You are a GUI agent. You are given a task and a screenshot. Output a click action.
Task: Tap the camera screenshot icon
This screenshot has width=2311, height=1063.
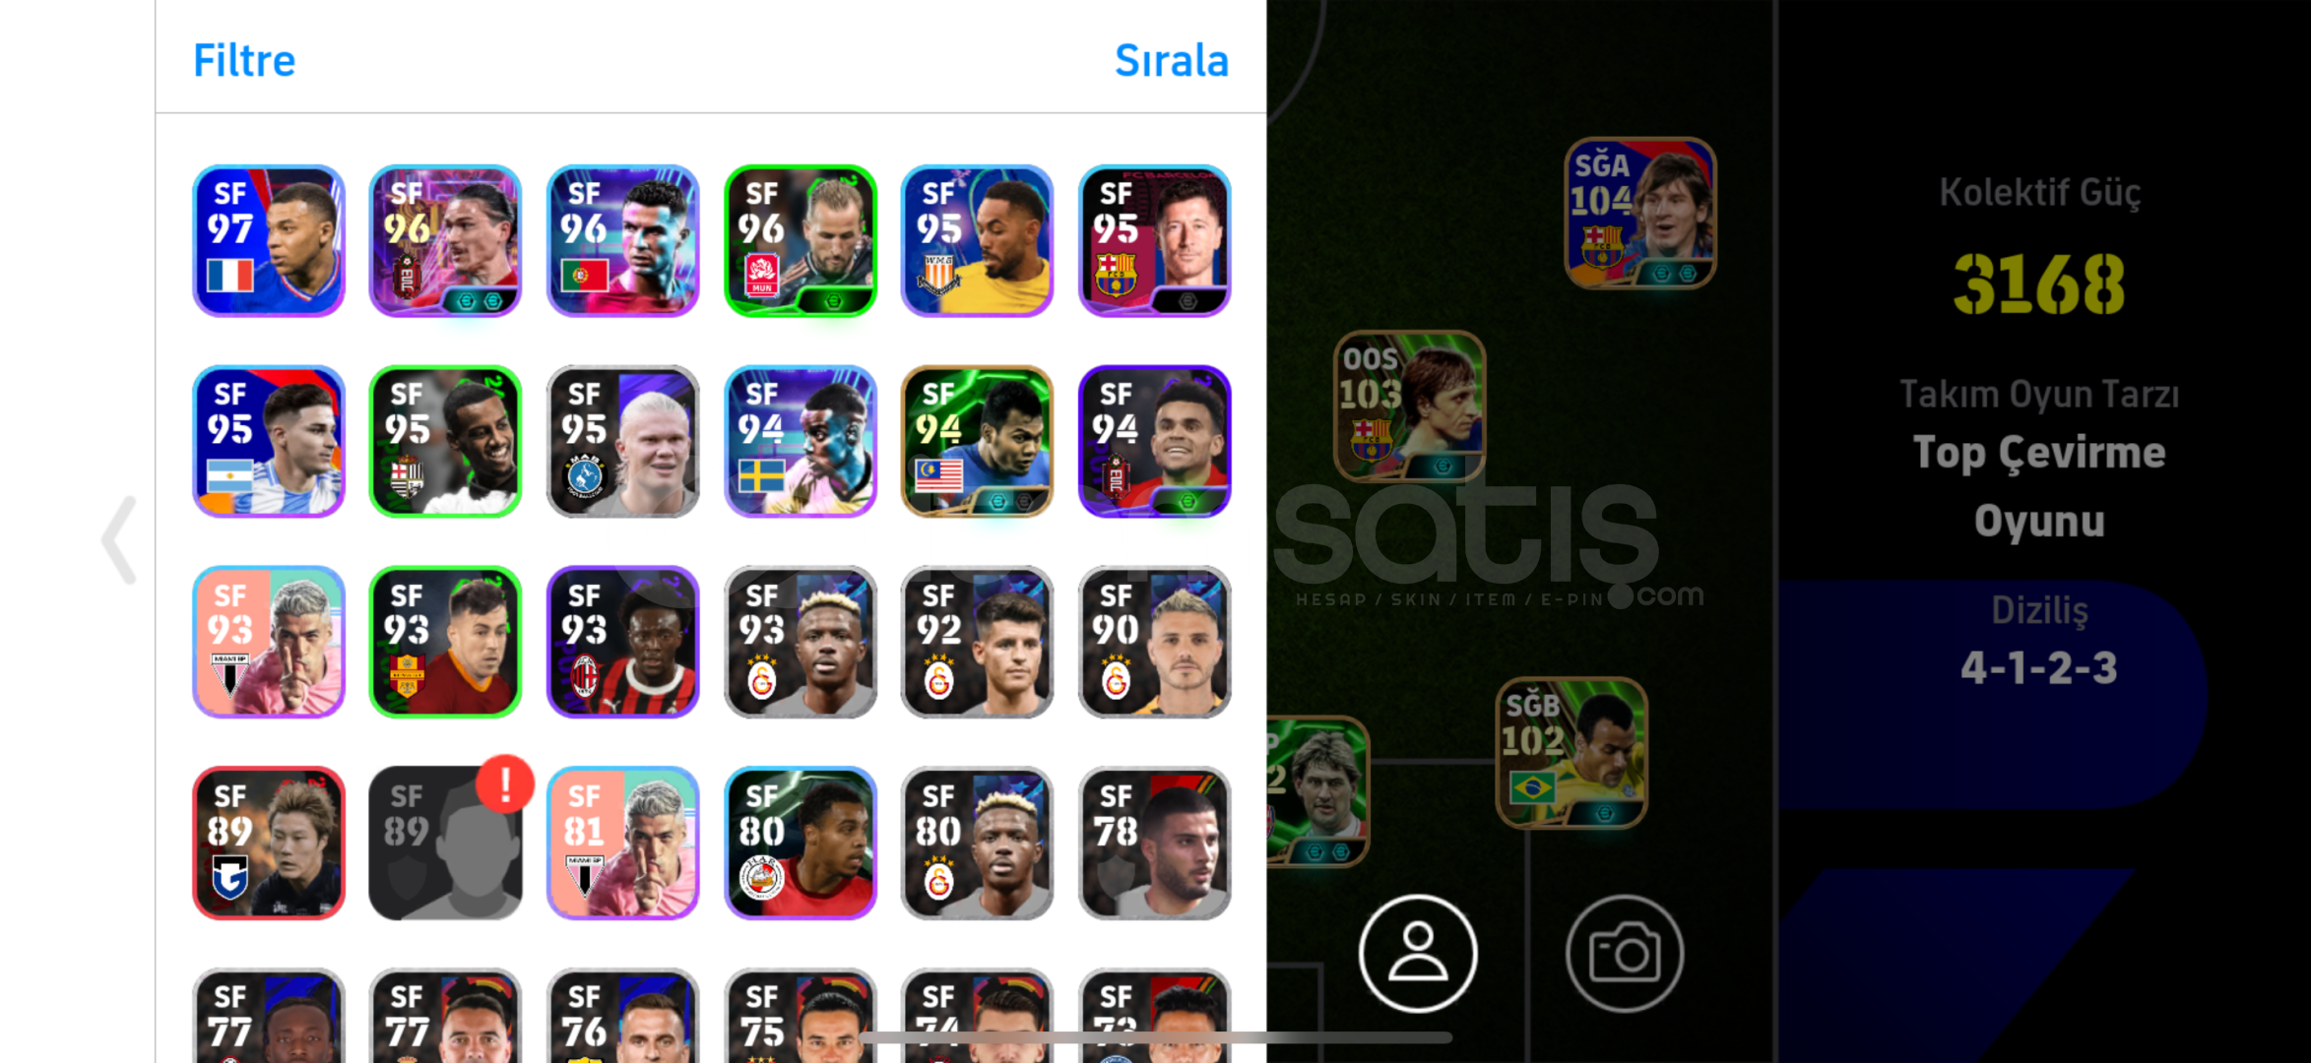[1625, 953]
